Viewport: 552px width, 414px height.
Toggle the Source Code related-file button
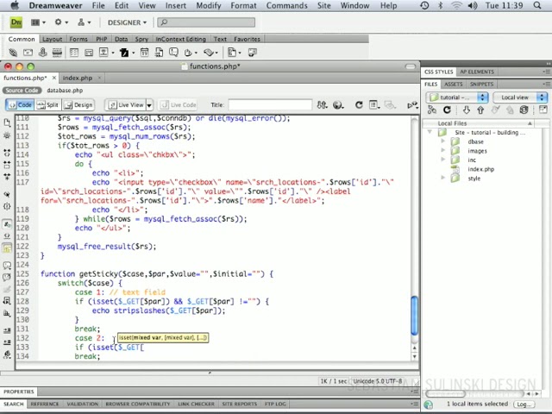click(x=22, y=91)
